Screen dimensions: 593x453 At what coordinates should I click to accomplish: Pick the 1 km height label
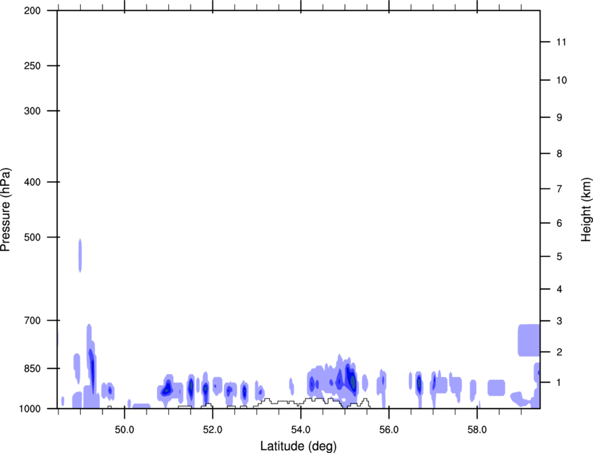click(x=559, y=383)
